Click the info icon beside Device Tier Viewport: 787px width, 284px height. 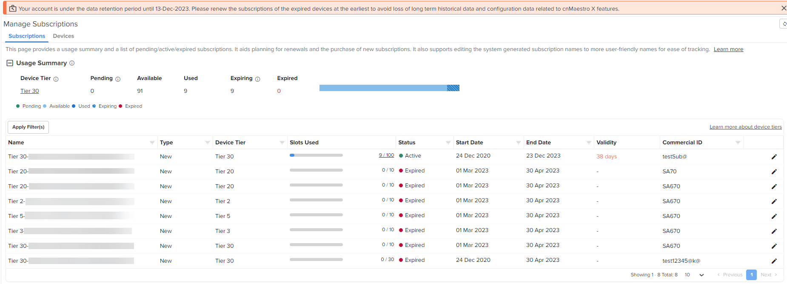(x=56, y=79)
